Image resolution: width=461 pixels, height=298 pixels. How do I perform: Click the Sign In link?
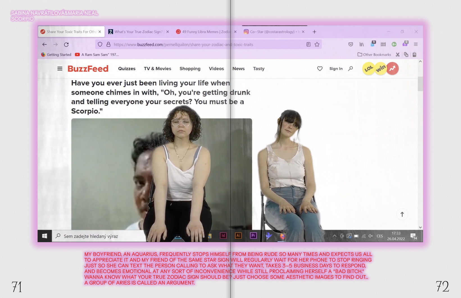(336, 69)
